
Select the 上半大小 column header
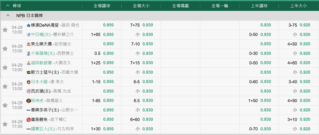[x=299, y=6]
